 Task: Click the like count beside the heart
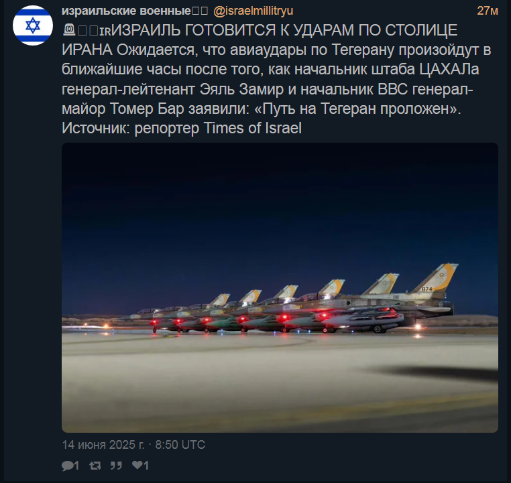146,466
